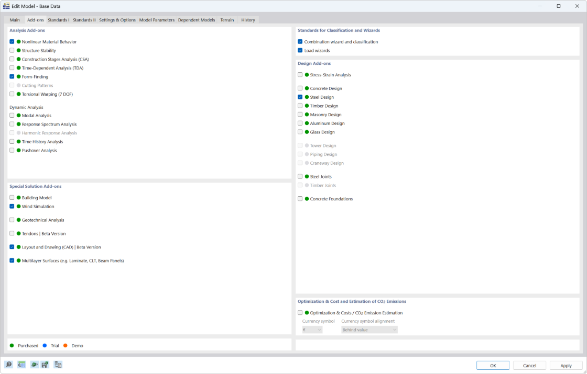Enable Response Spectrum Analysis
The image size is (587, 374).
tap(12, 124)
